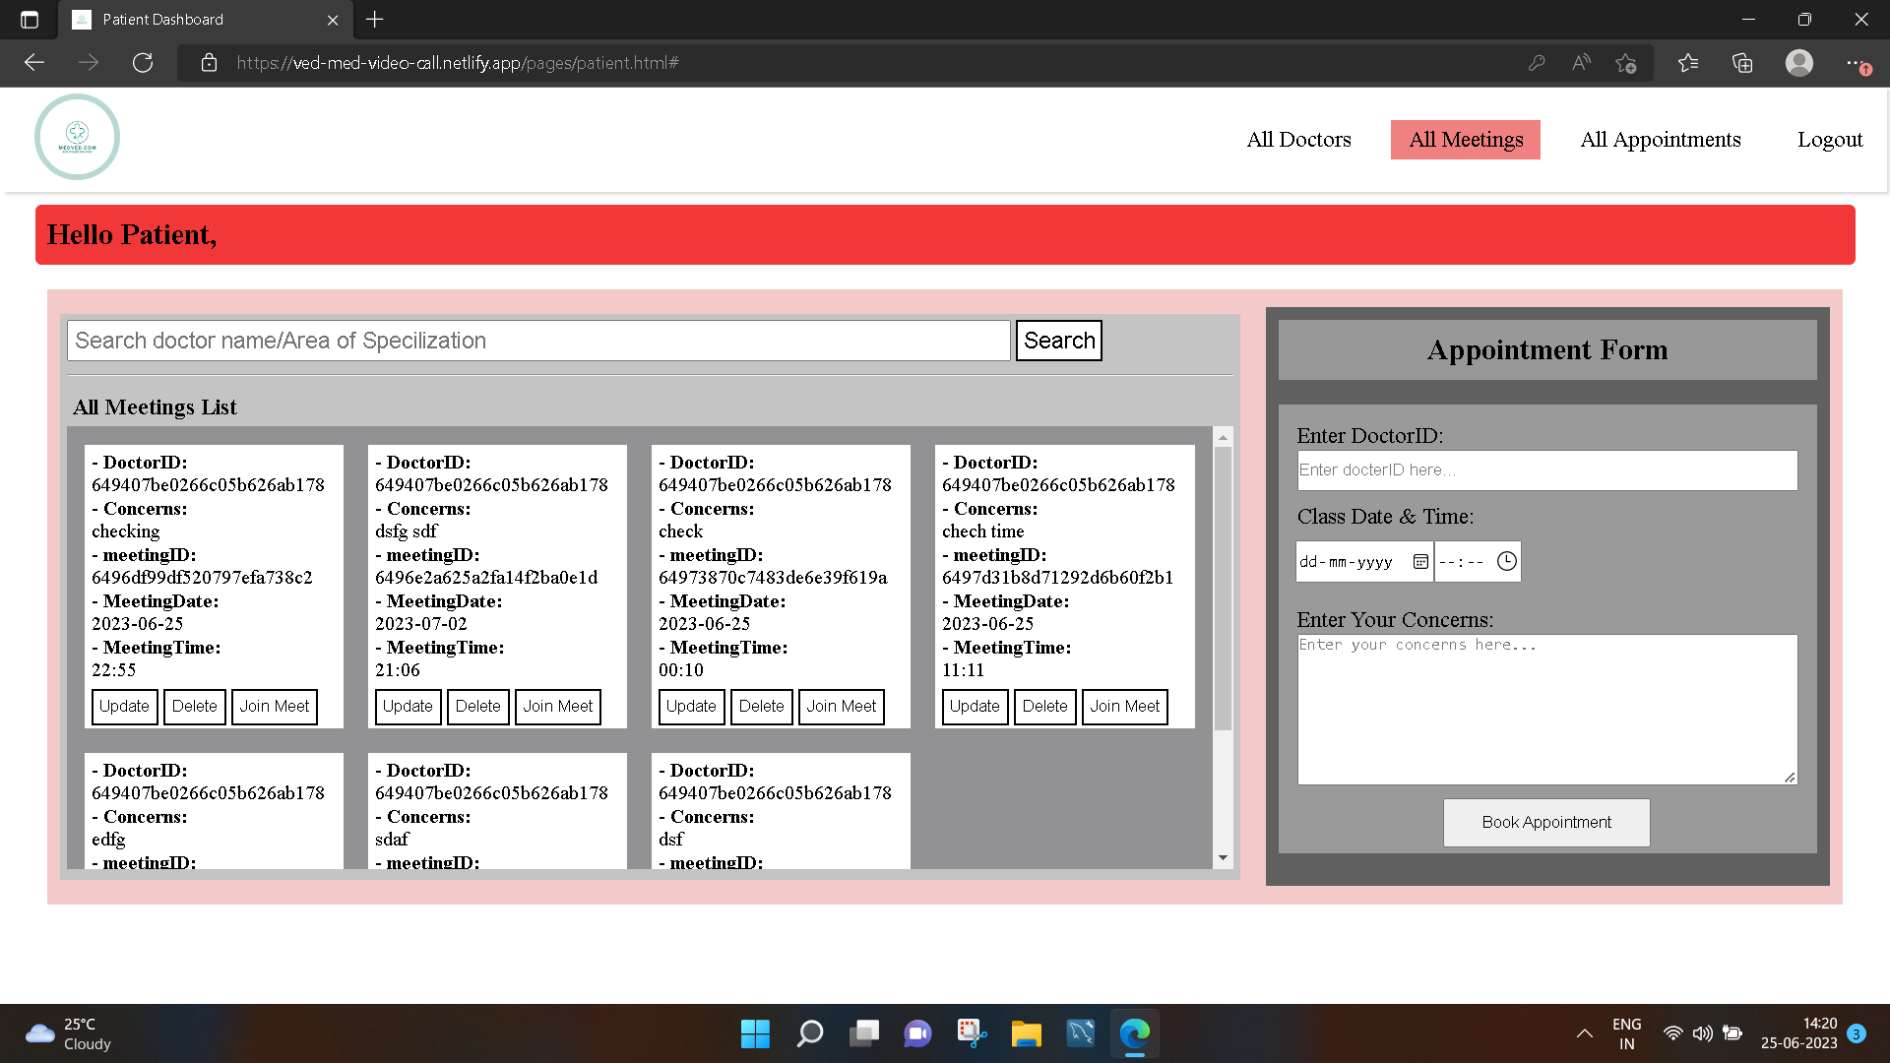Join Meet for 'checking' meeting
This screenshot has width=1890, height=1063.
point(275,707)
